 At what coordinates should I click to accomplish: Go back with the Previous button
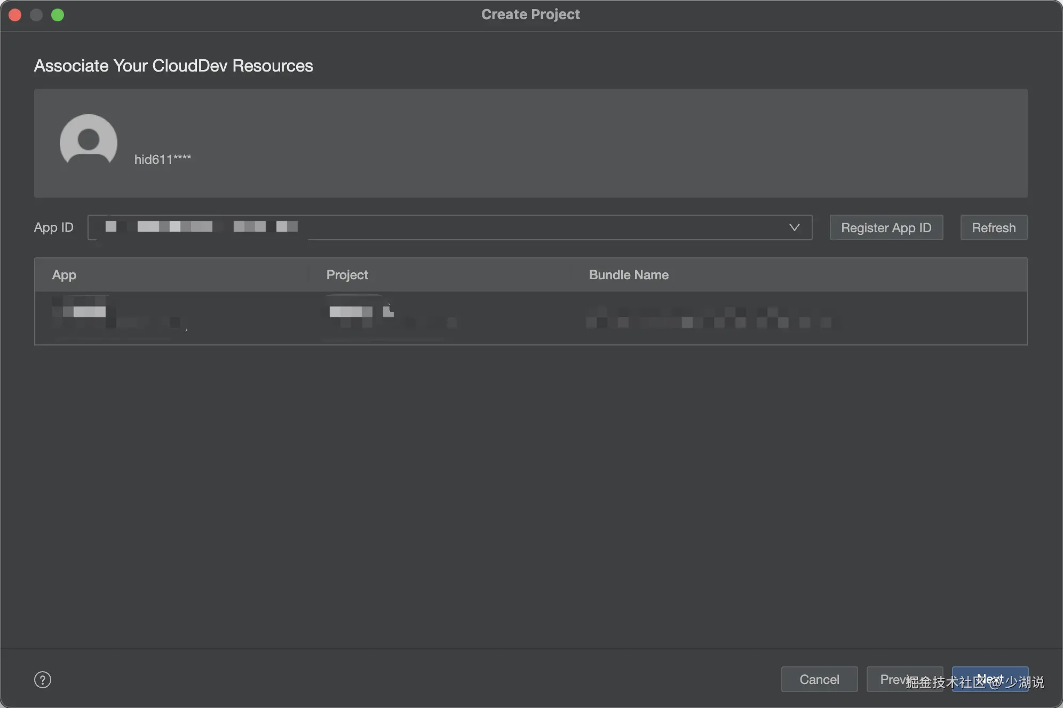click(890, 679)
